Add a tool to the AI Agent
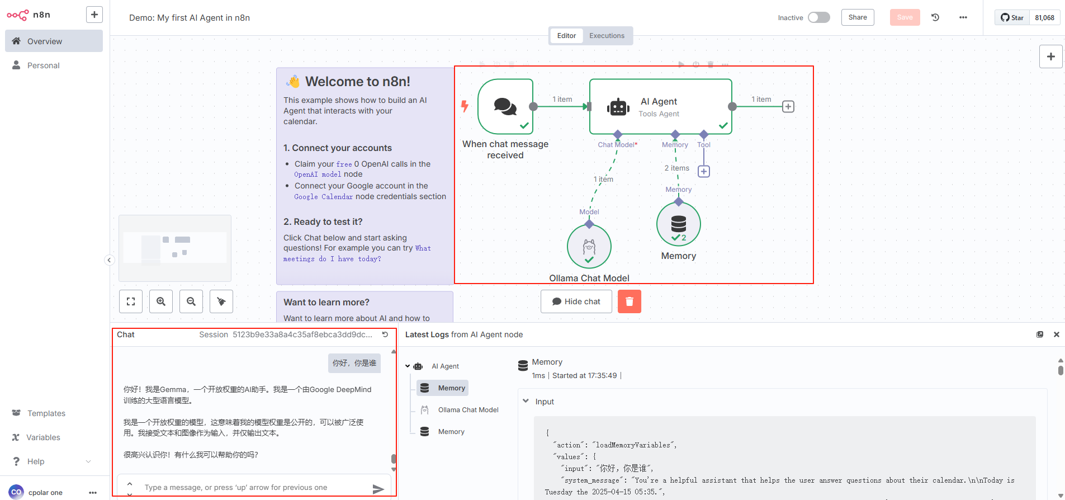Image resolution: width=1065 pixels, height=500 pixels. pyautogui.click(x=704, y=171)
